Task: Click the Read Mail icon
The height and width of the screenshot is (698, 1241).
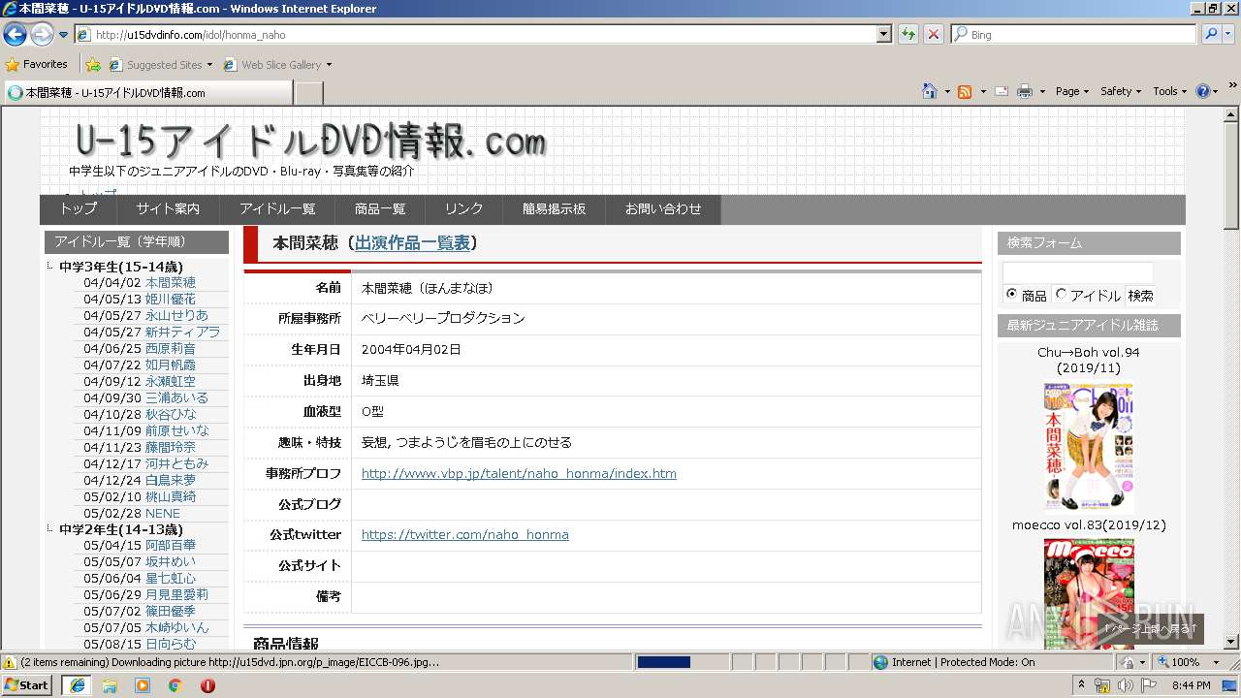Action: click(1001, 91)
